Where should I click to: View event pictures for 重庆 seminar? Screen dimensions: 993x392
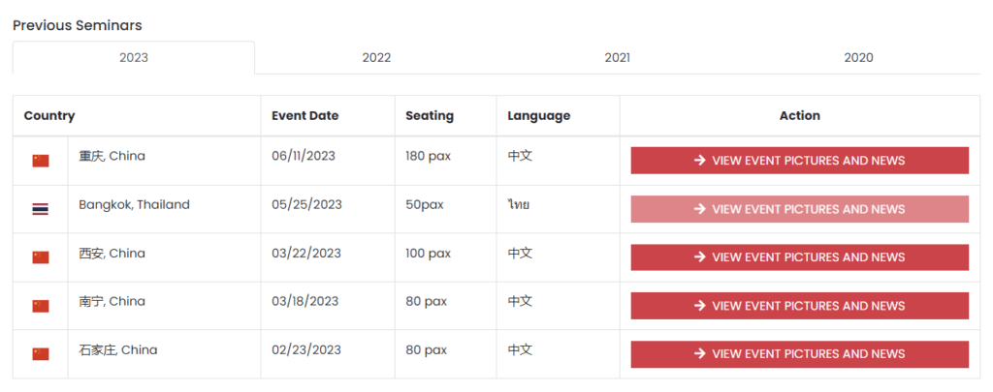click(800, 161)
